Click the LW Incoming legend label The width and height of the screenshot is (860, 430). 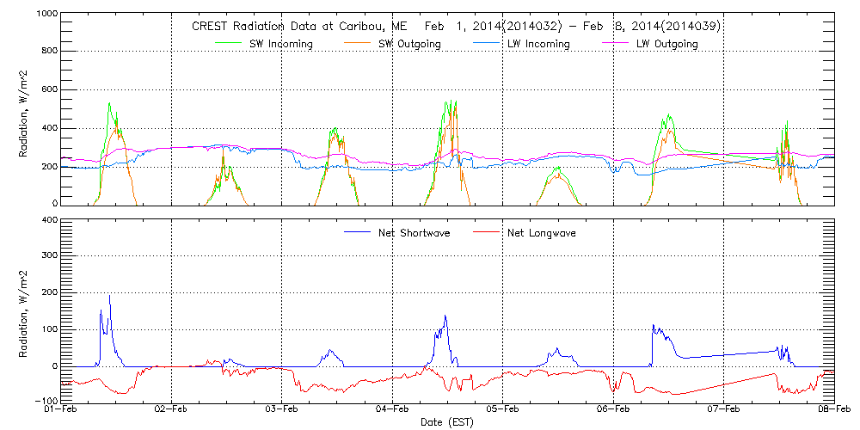pyautogui.click(x=538, y=44)
